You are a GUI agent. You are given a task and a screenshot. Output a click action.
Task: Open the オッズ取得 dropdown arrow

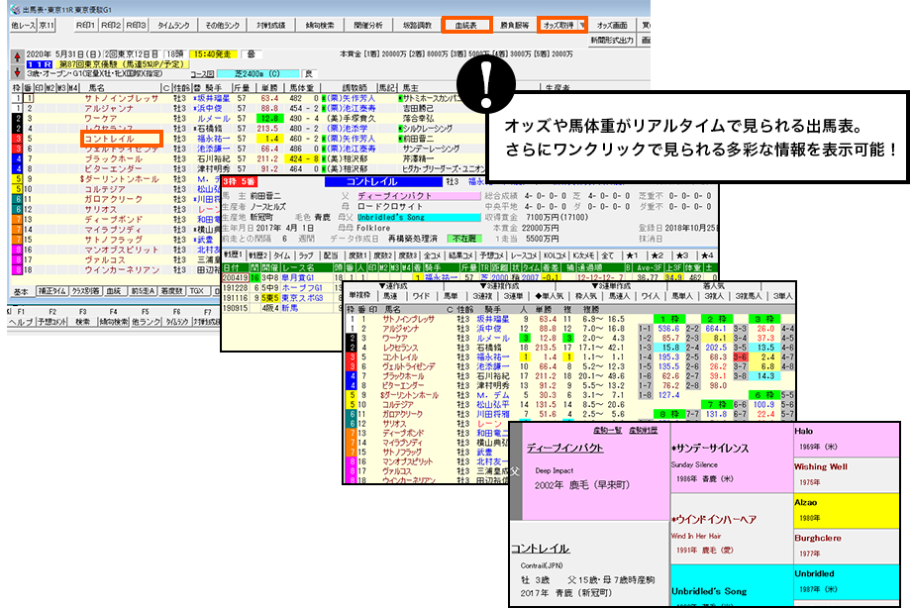pyautogui.click(x=581, y=24)
